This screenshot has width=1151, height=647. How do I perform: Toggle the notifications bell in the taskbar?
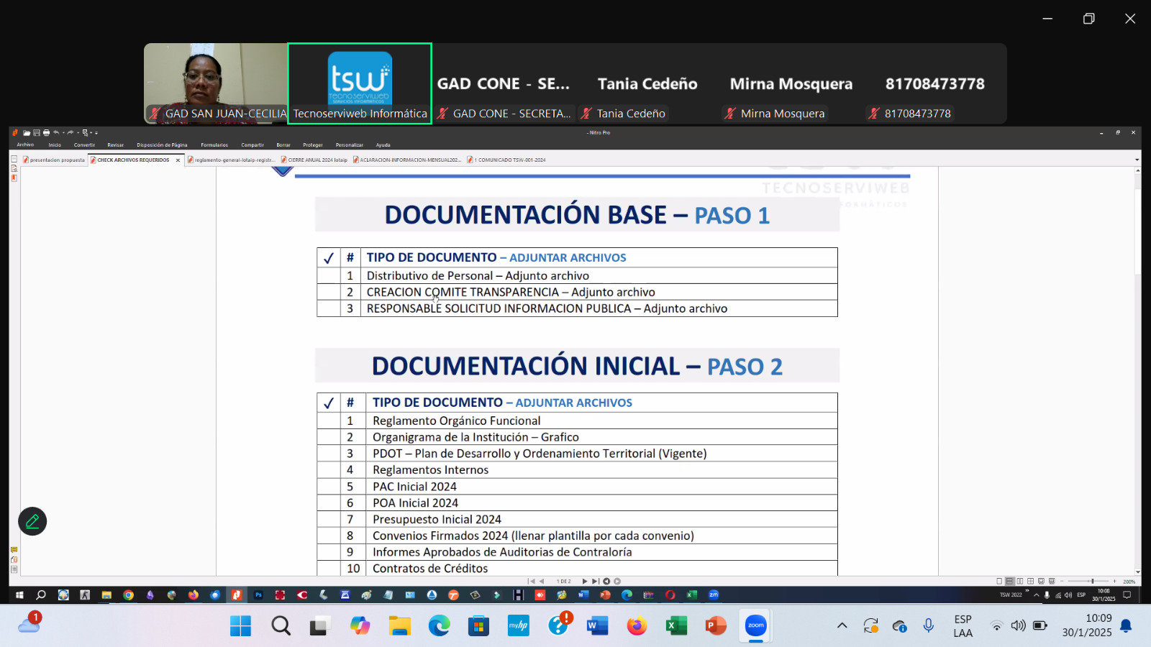point(1126,626)
